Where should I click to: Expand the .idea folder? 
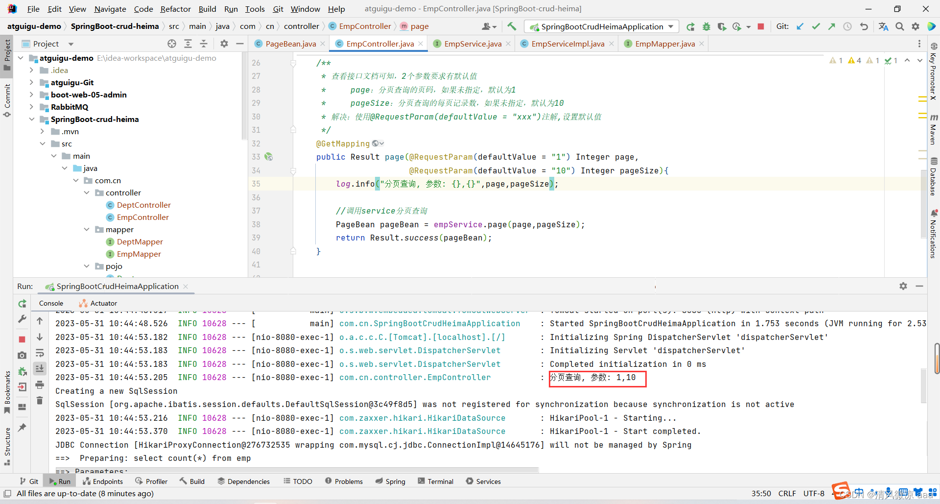[31, 70]
